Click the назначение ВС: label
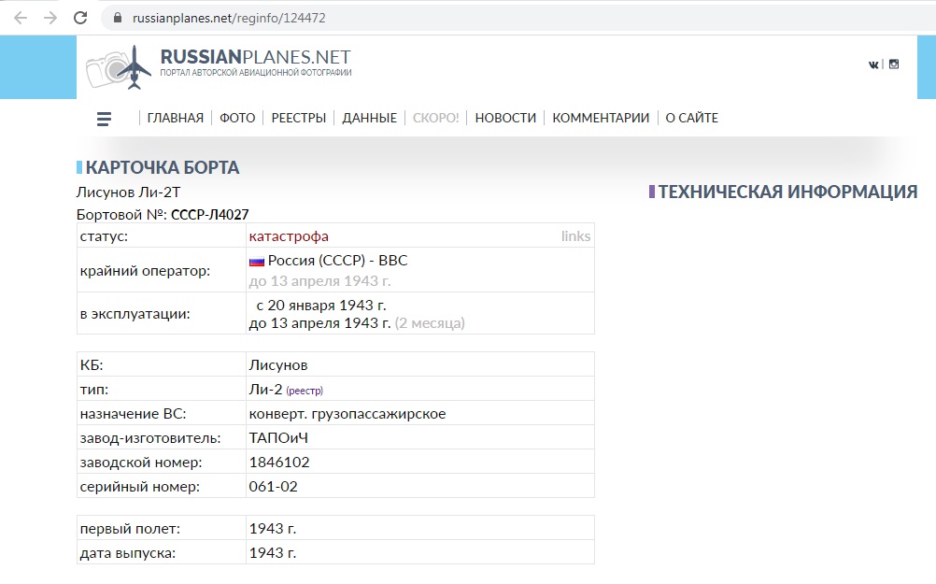The height and width of the screenshot is (584, 936). pyautogui.click(x=134, y=414)
